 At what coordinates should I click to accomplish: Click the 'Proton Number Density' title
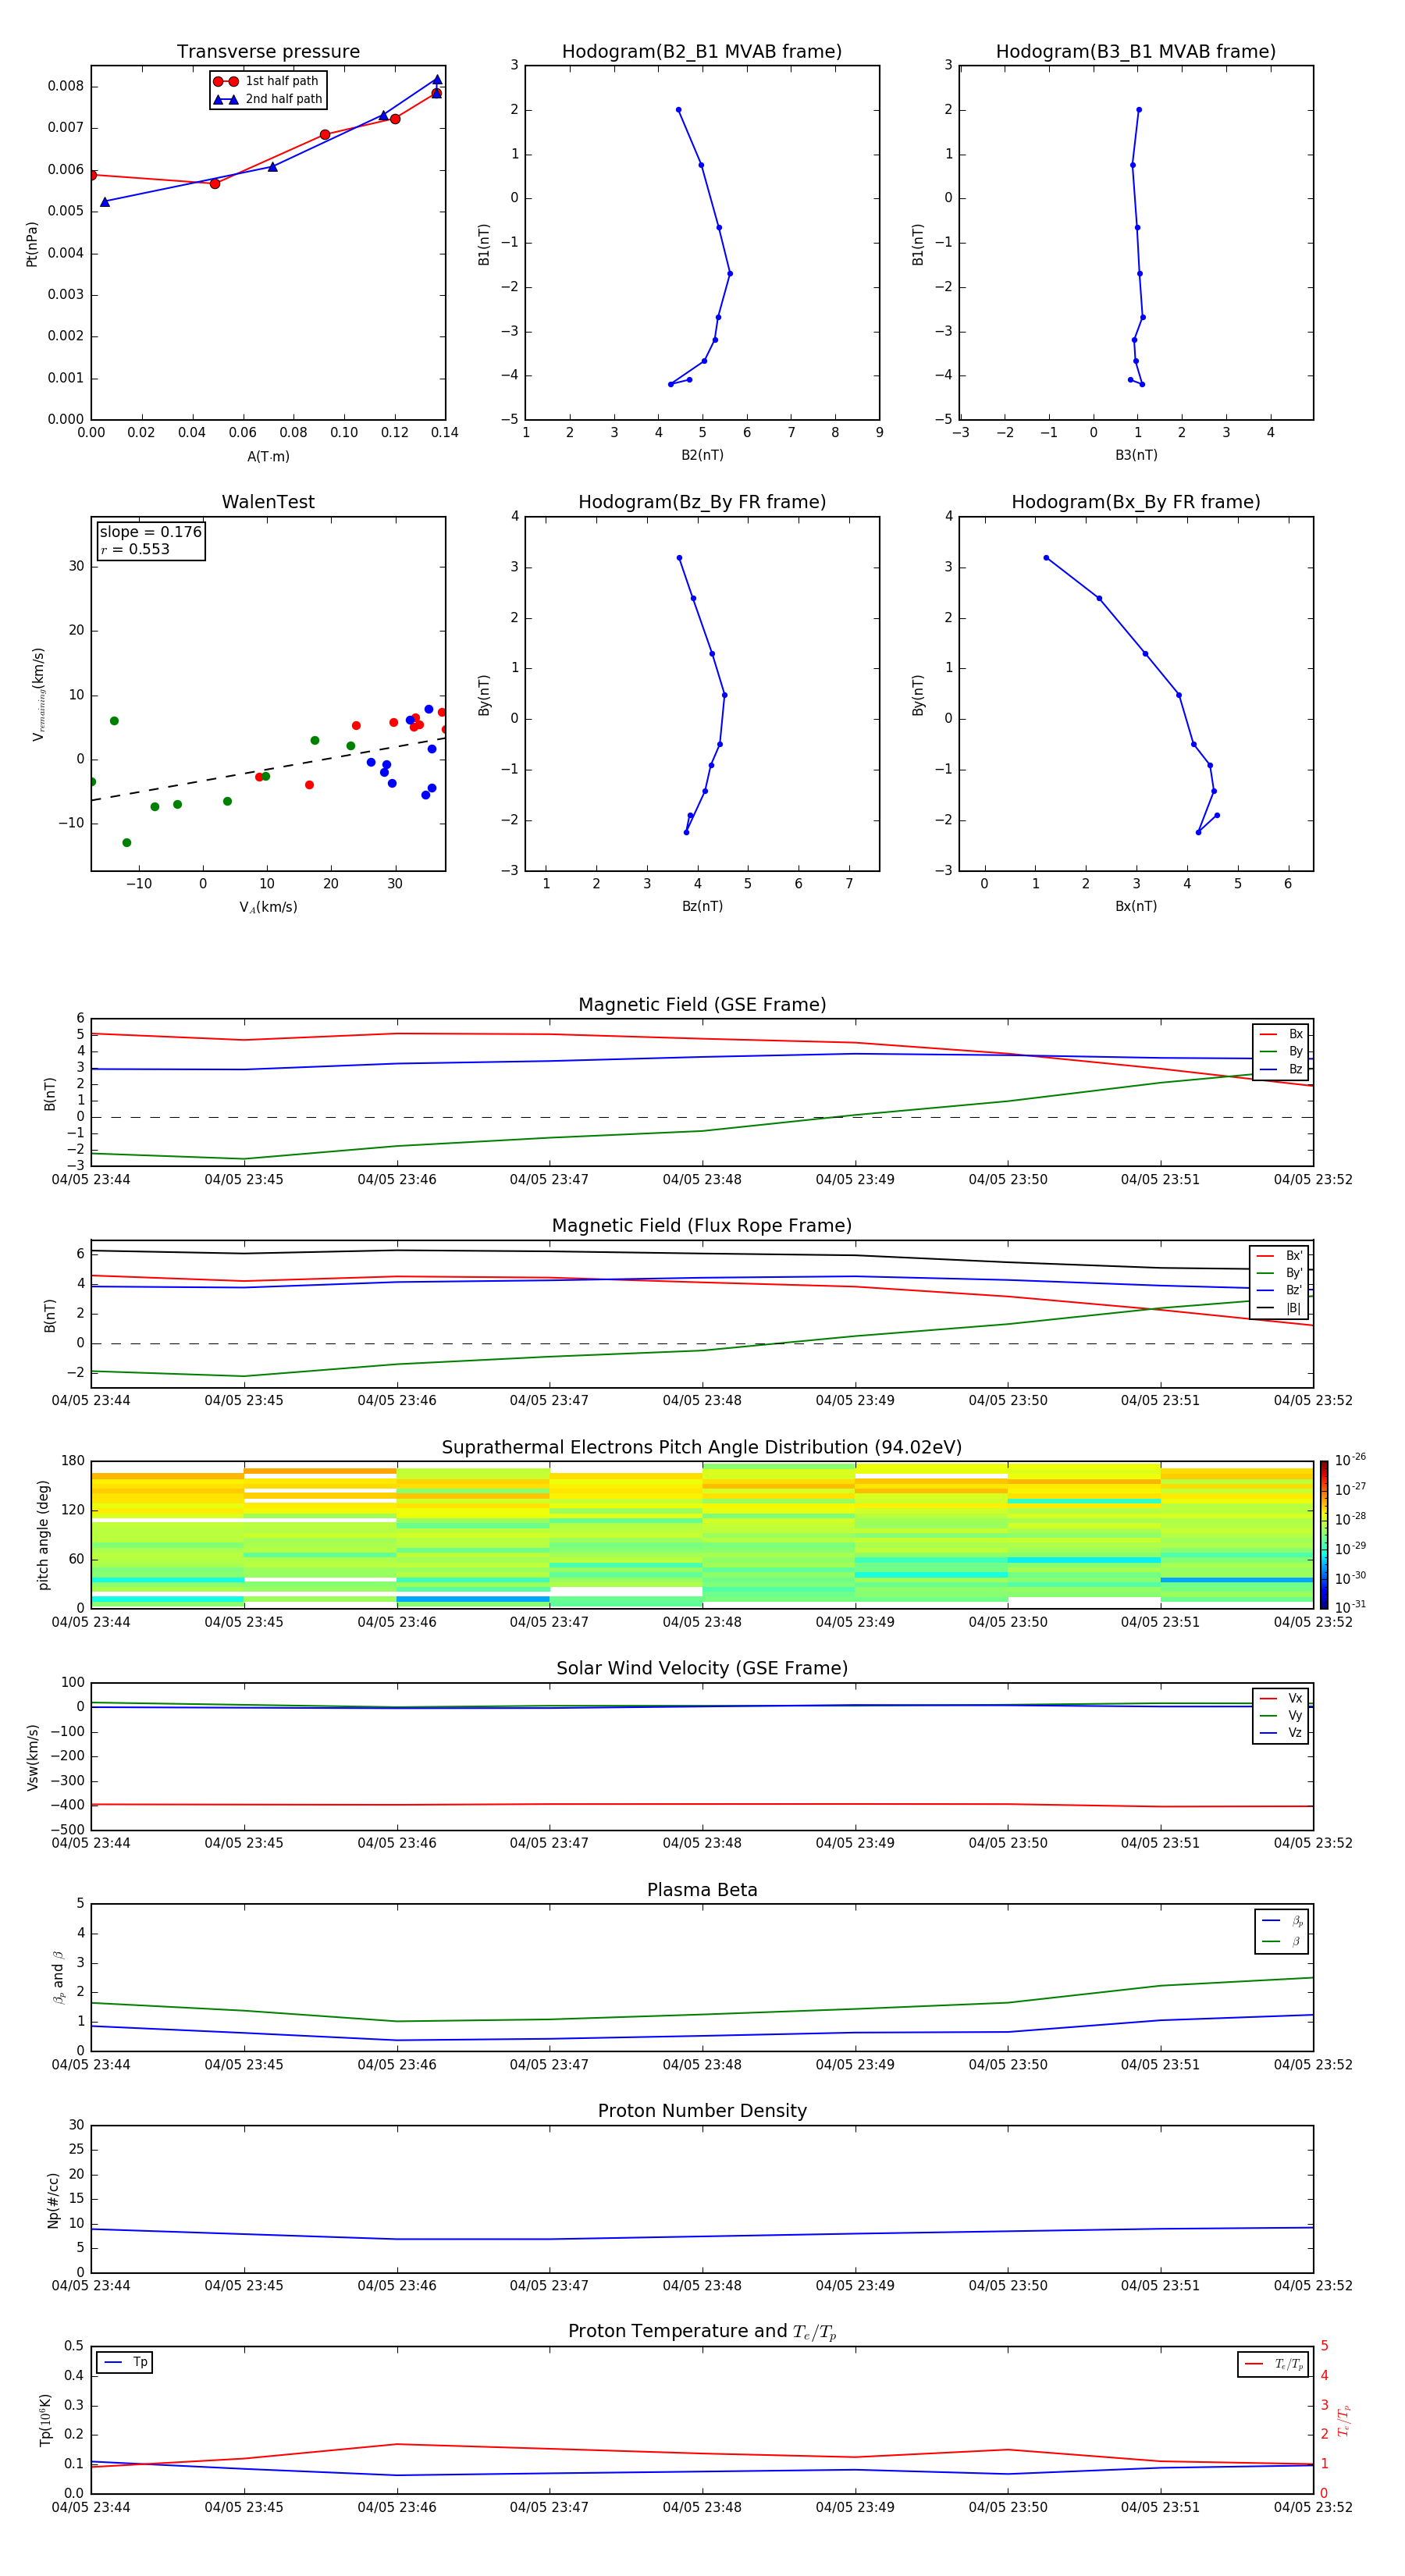click(x=702, y=2111)
